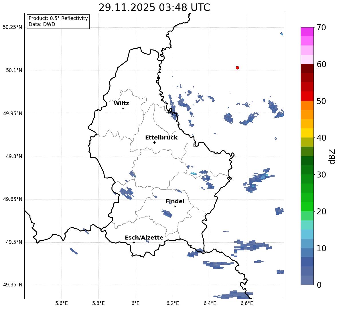Screen dimensions: 339x309
Task: Click the 49.5°N latitude label
Action: pyautogui.click(x=14, y=242)
